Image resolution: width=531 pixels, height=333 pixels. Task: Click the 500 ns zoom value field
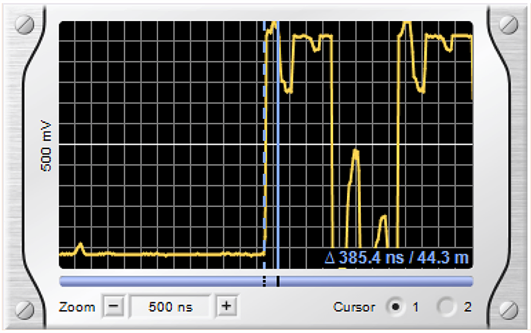coord(170,306)
